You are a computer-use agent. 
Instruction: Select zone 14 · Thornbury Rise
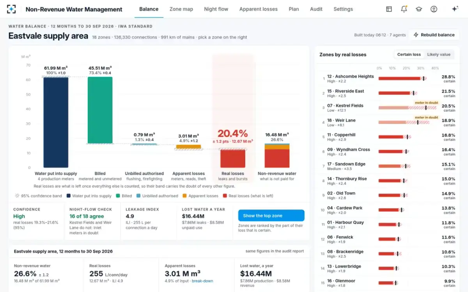coord(388,181)
